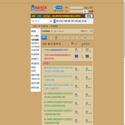Click the back button beside pagination
125x125 pixels.
tap(52, 38)
